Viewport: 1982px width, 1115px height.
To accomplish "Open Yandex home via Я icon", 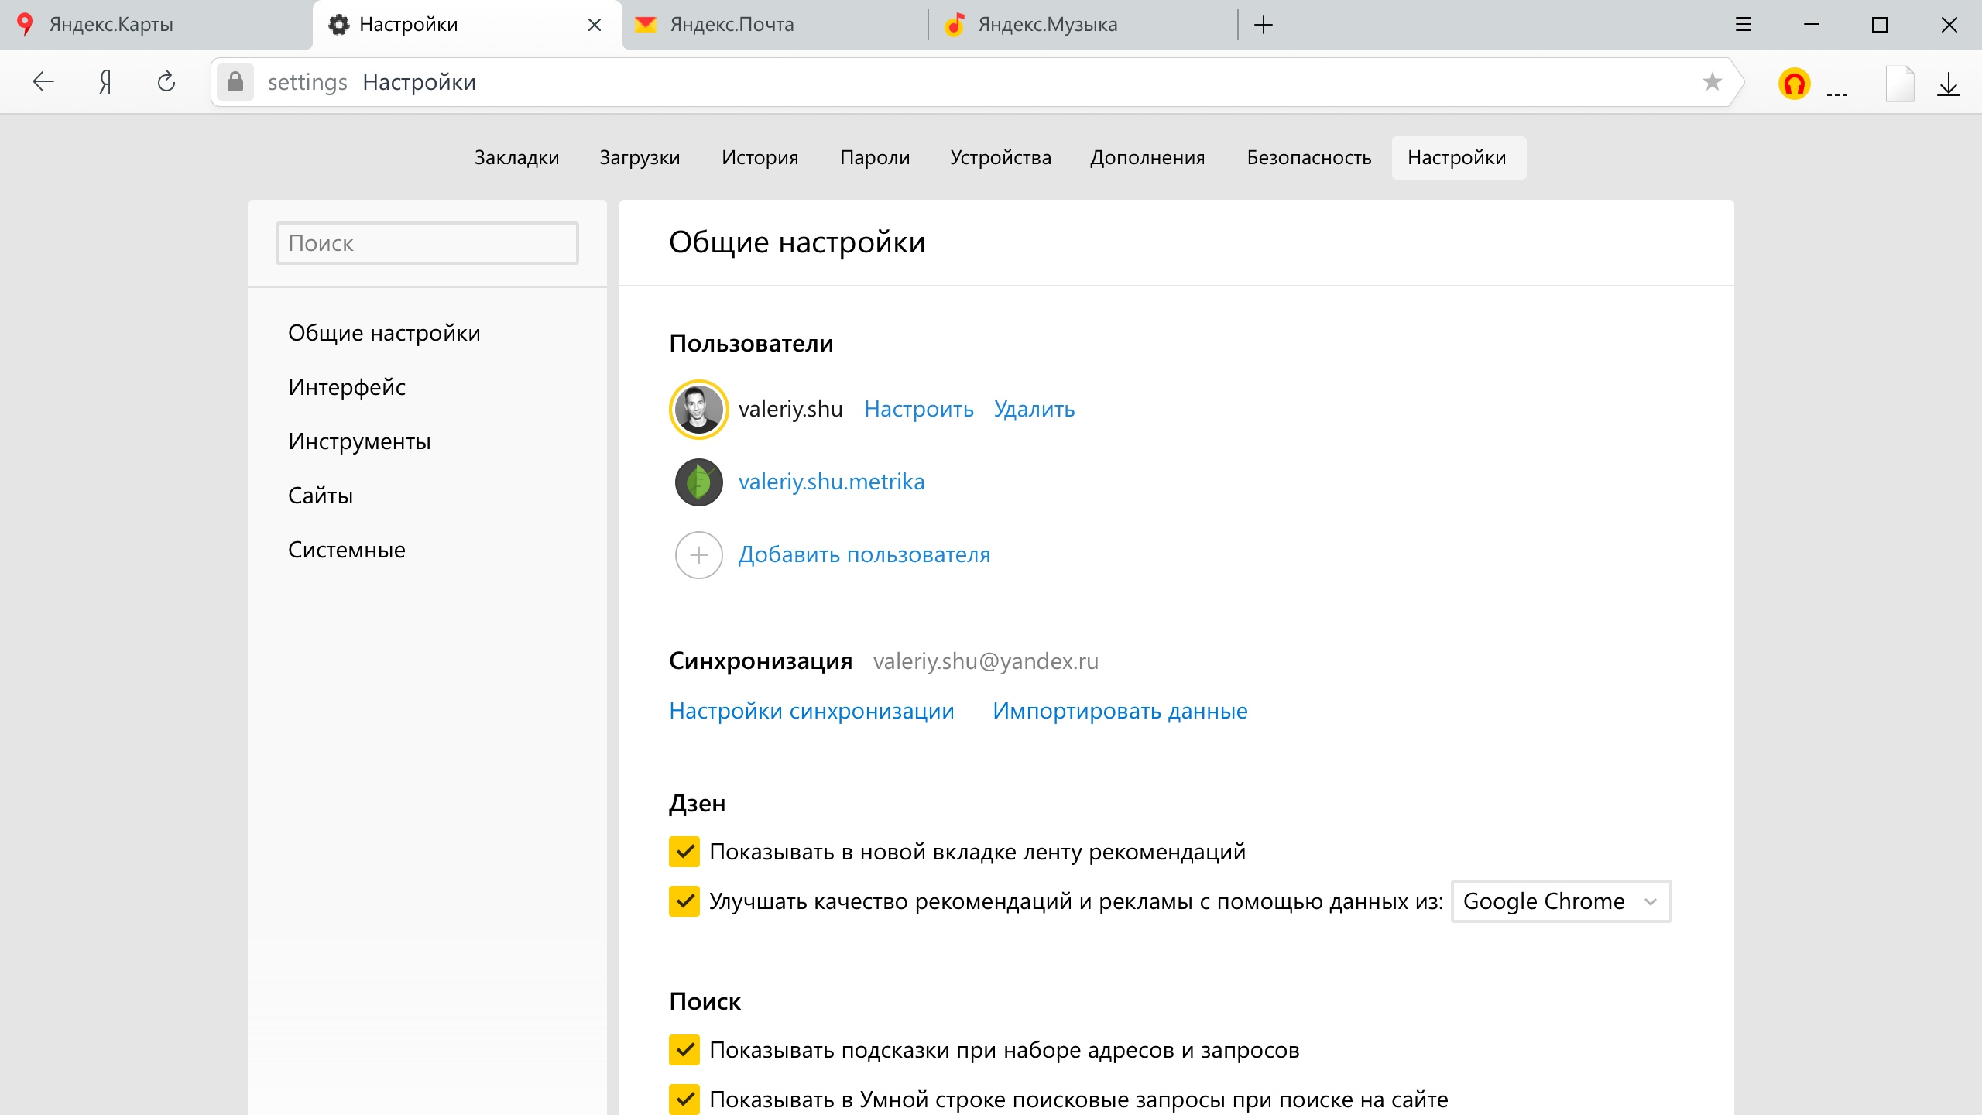I will (x=105, y=81).
